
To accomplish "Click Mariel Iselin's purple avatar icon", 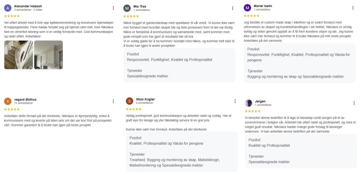I will pyautogui.click(x=247, y=8).
